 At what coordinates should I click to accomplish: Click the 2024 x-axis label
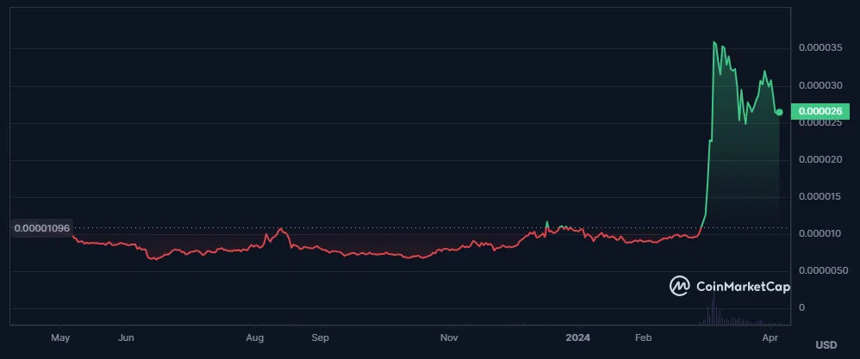point(578,337)
